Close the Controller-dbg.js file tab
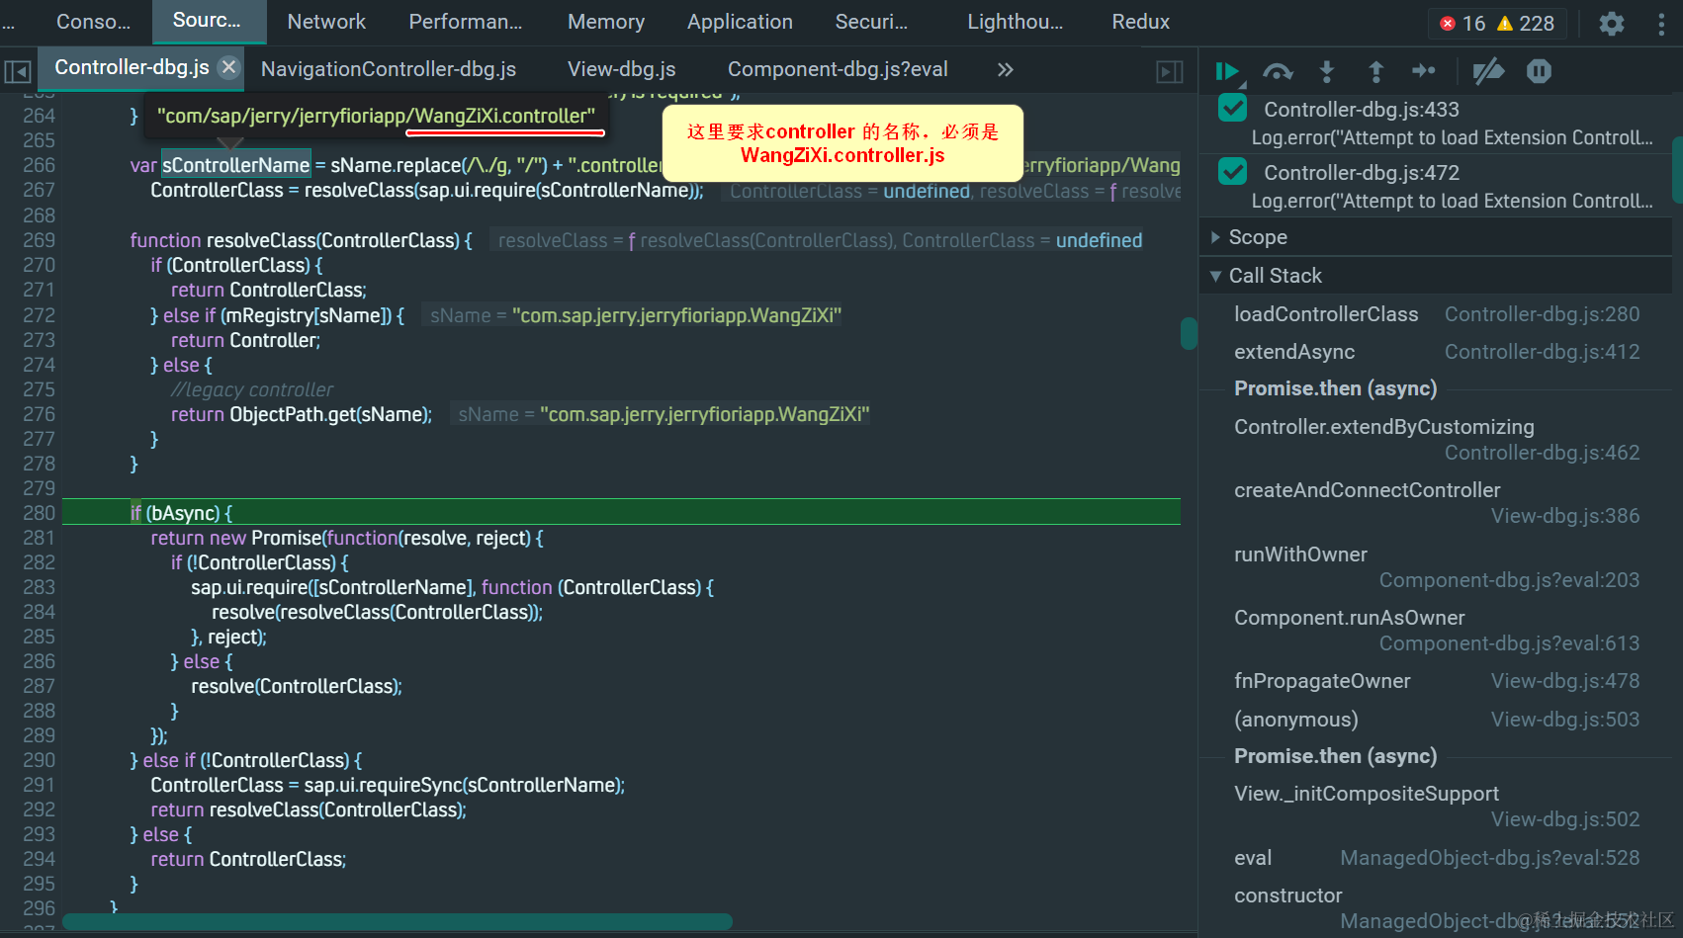 click(228, 67)
